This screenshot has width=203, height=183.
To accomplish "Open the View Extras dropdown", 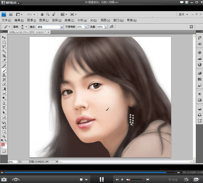I will pyautogui.click(x=19, y=14).
